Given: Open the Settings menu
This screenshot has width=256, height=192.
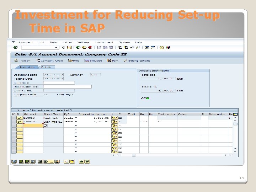Looking at the screenshot, I should (x=83, y=42).
